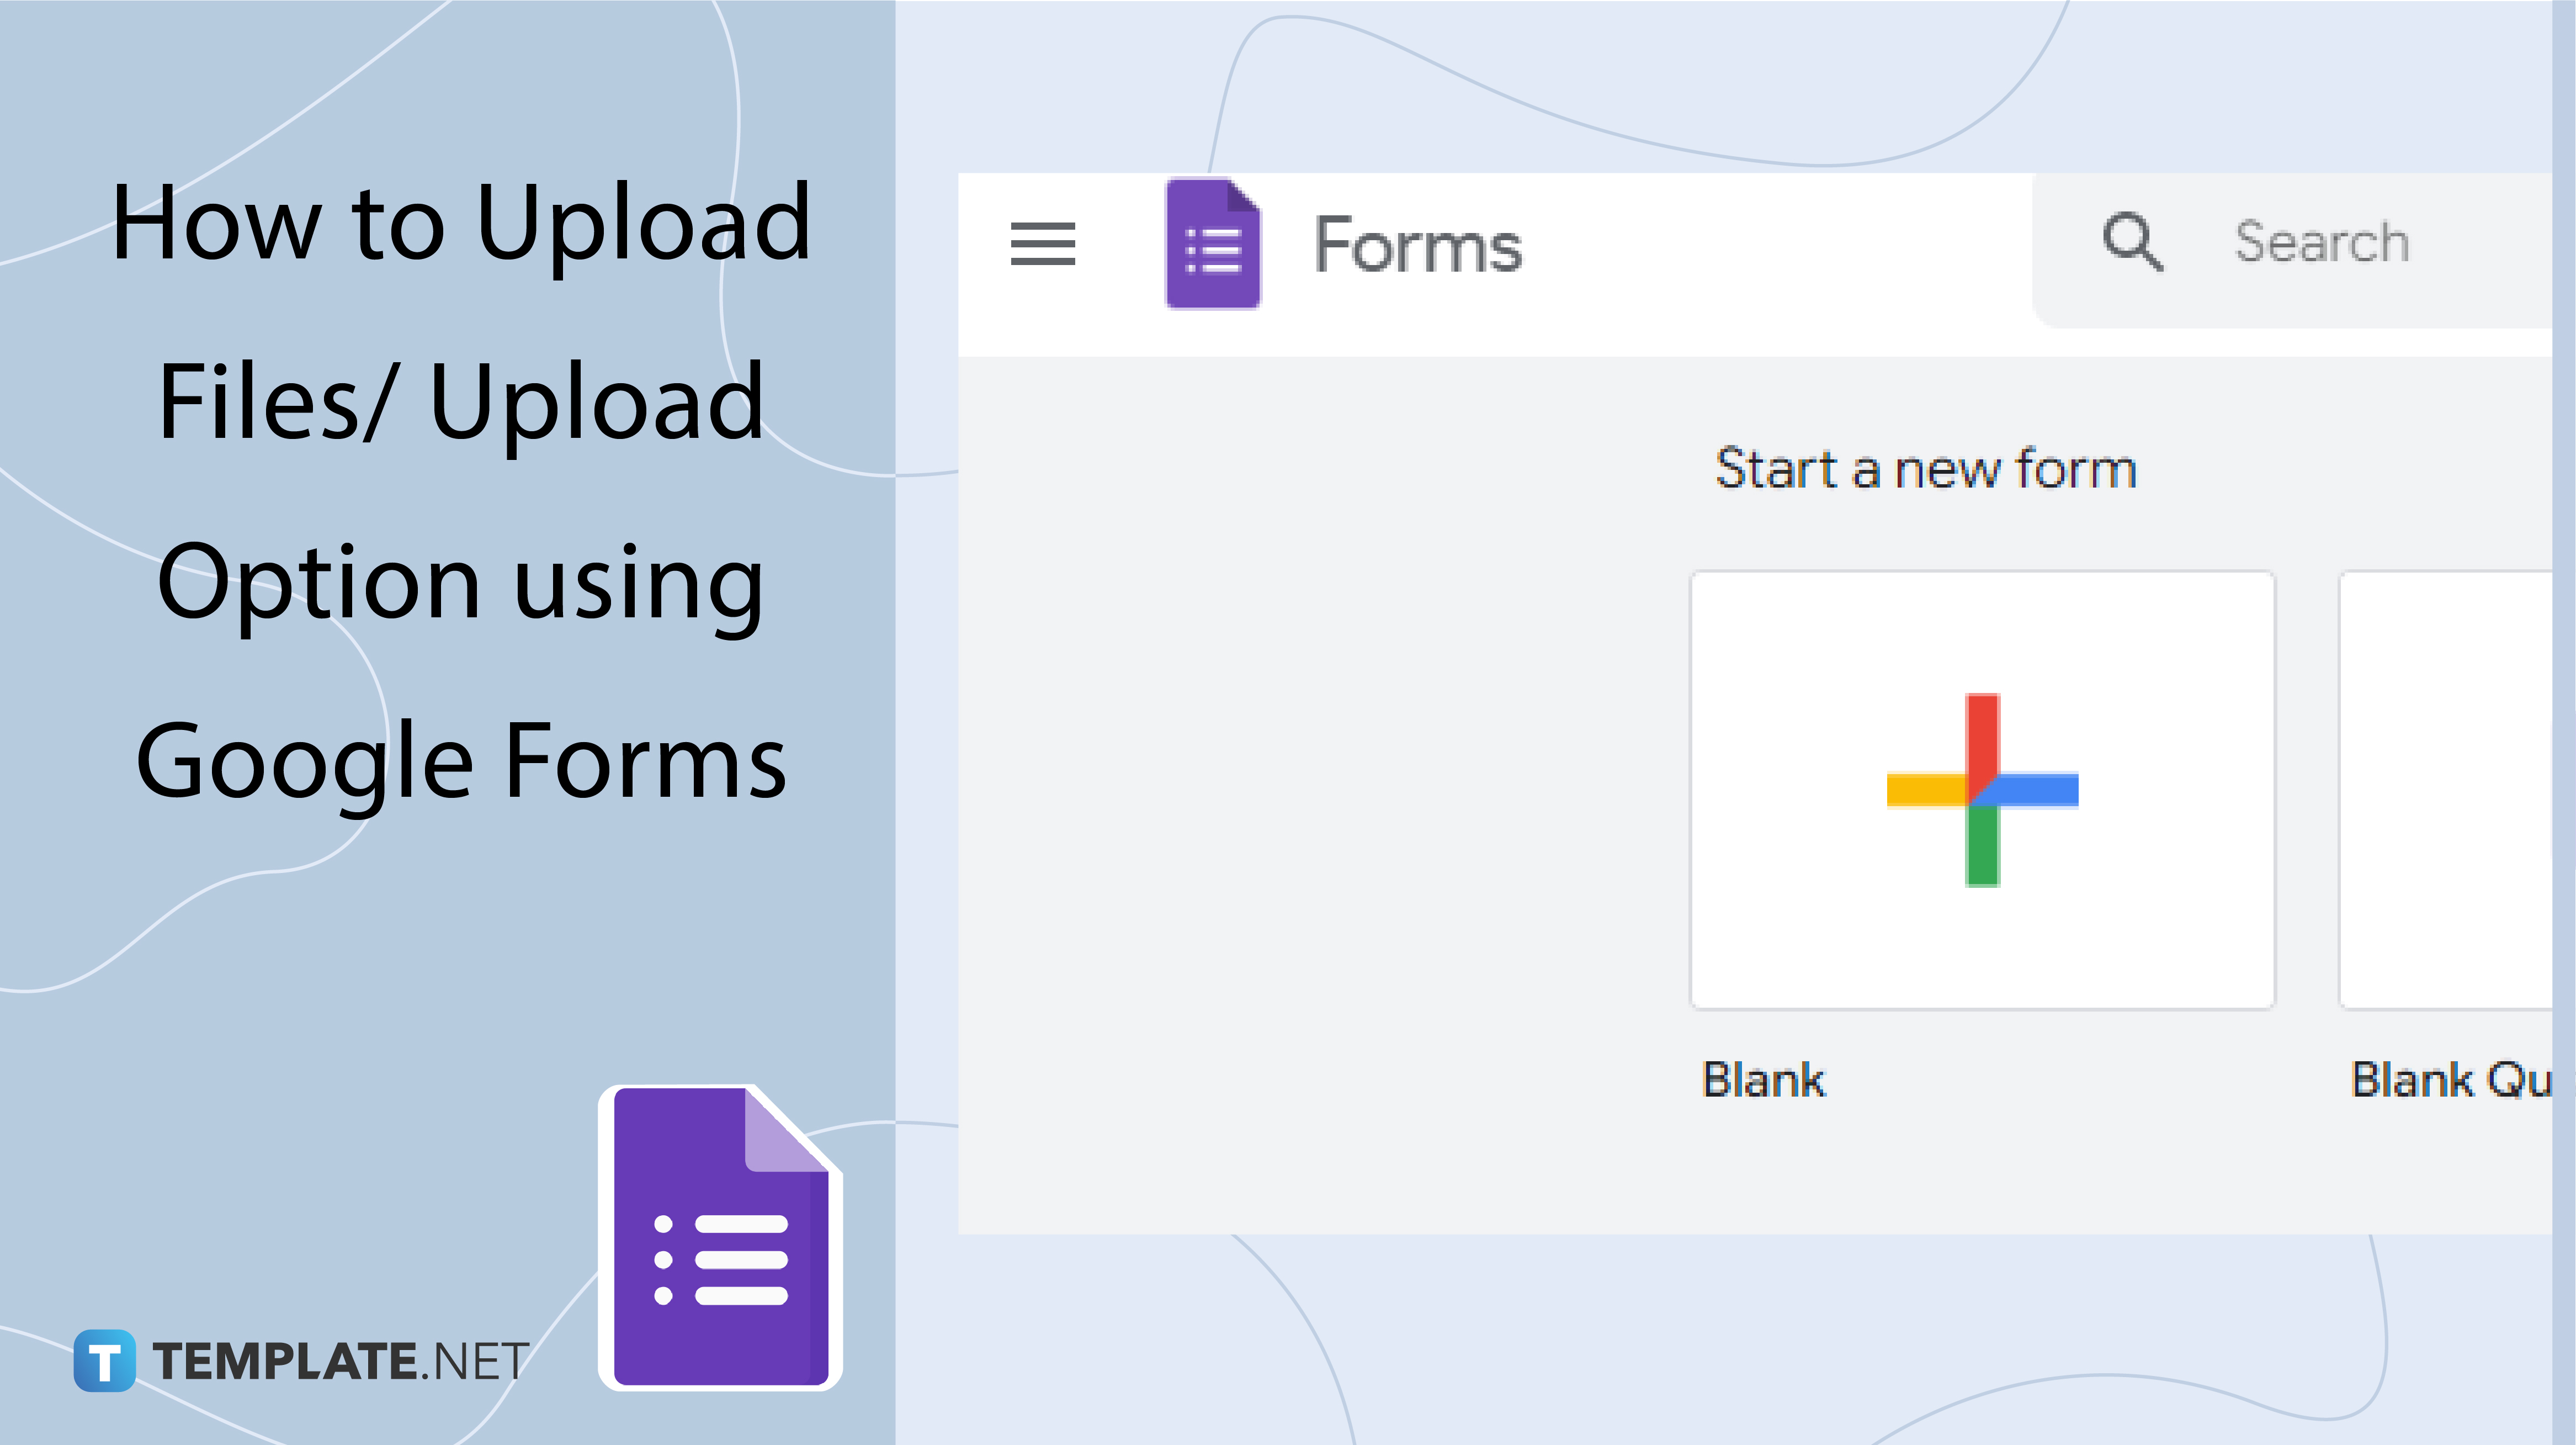Open the Blank Quiz template thumbnail
2576x1445 pixels.
2446,790
